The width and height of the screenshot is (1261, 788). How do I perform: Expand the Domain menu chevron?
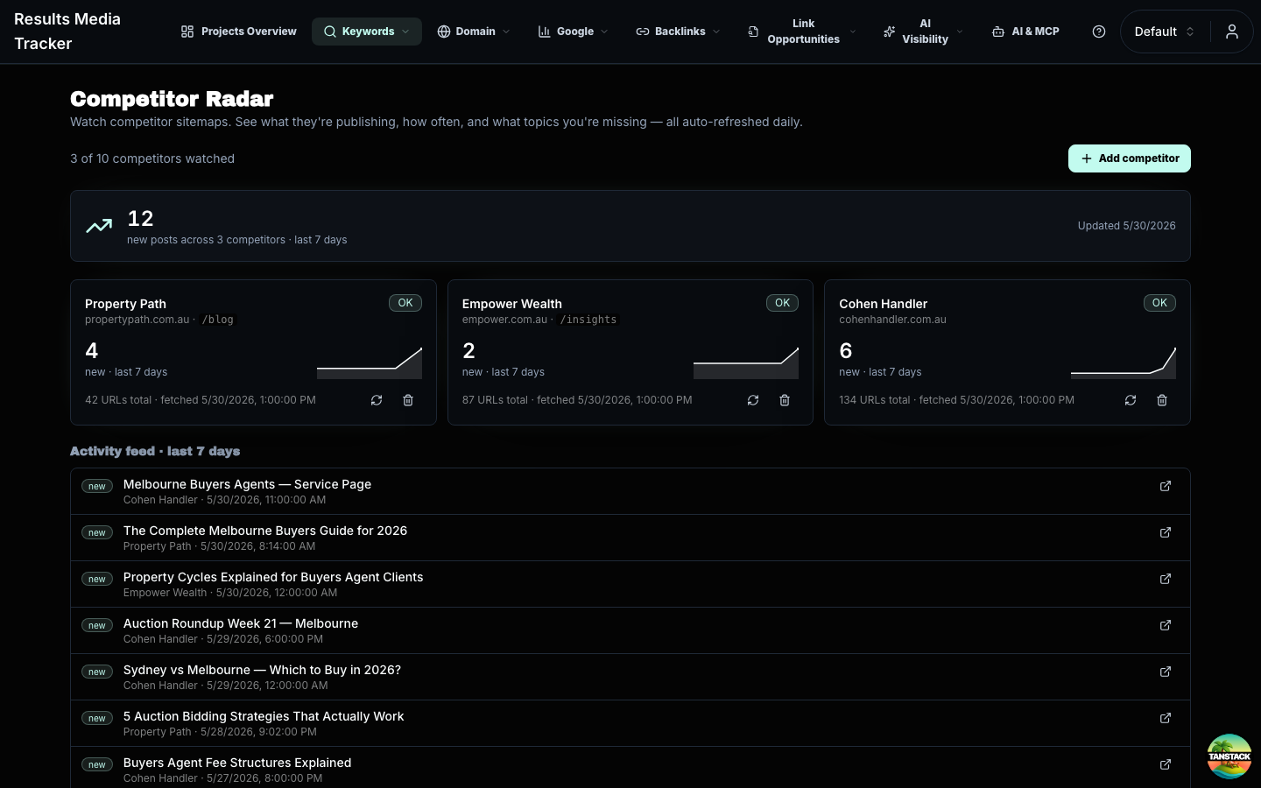[x=506, y=32]
